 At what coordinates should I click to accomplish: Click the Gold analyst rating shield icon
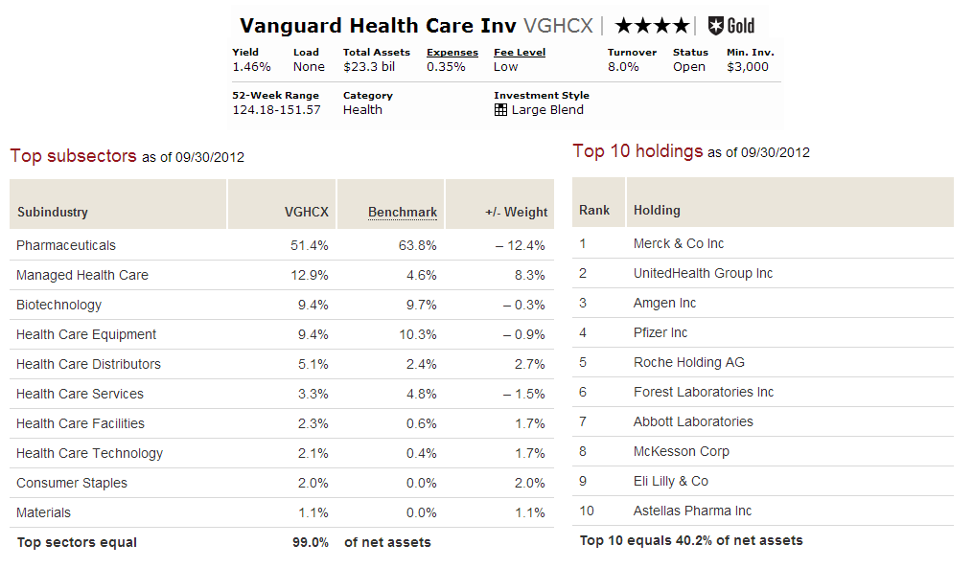pyautogui.click(x=716, y=26)
